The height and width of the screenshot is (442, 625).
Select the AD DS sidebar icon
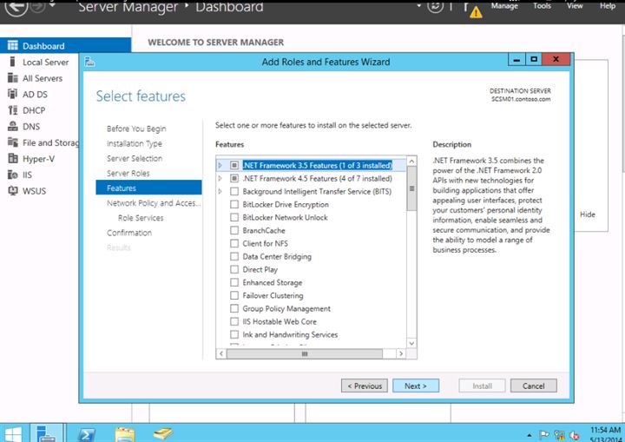click(x=13, y=94)
